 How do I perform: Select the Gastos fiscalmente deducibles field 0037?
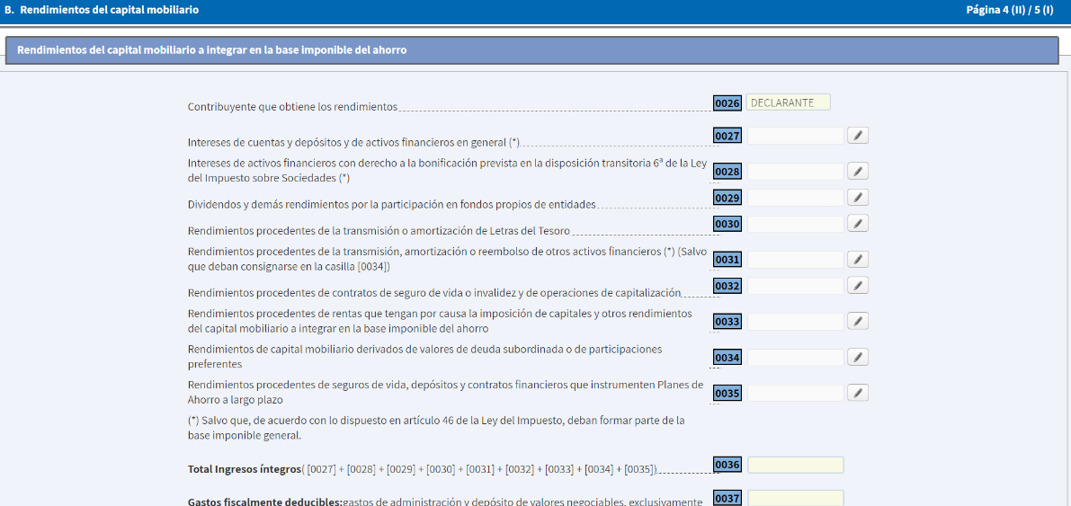(795, 498)
